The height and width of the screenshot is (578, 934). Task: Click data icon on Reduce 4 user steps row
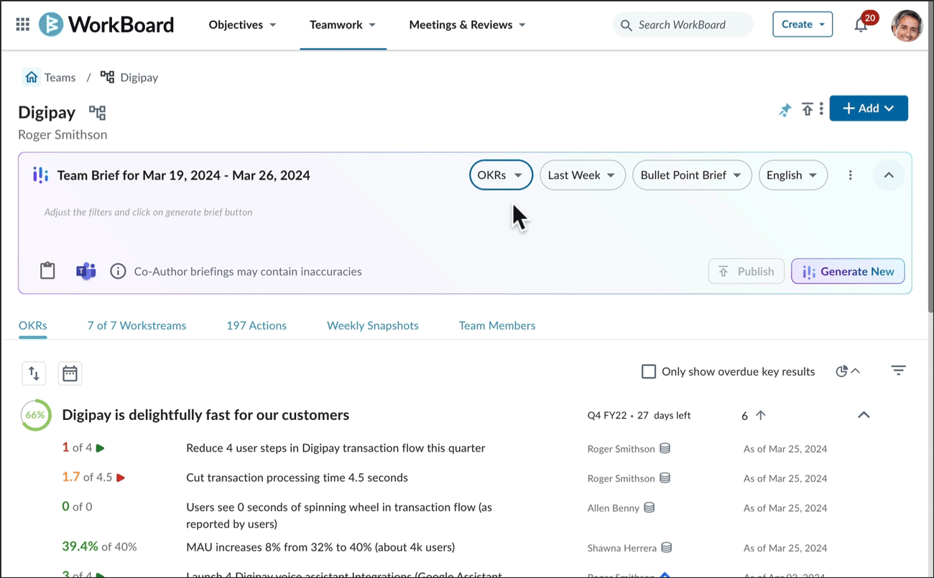pyautogui.click(x=665, y=448)
